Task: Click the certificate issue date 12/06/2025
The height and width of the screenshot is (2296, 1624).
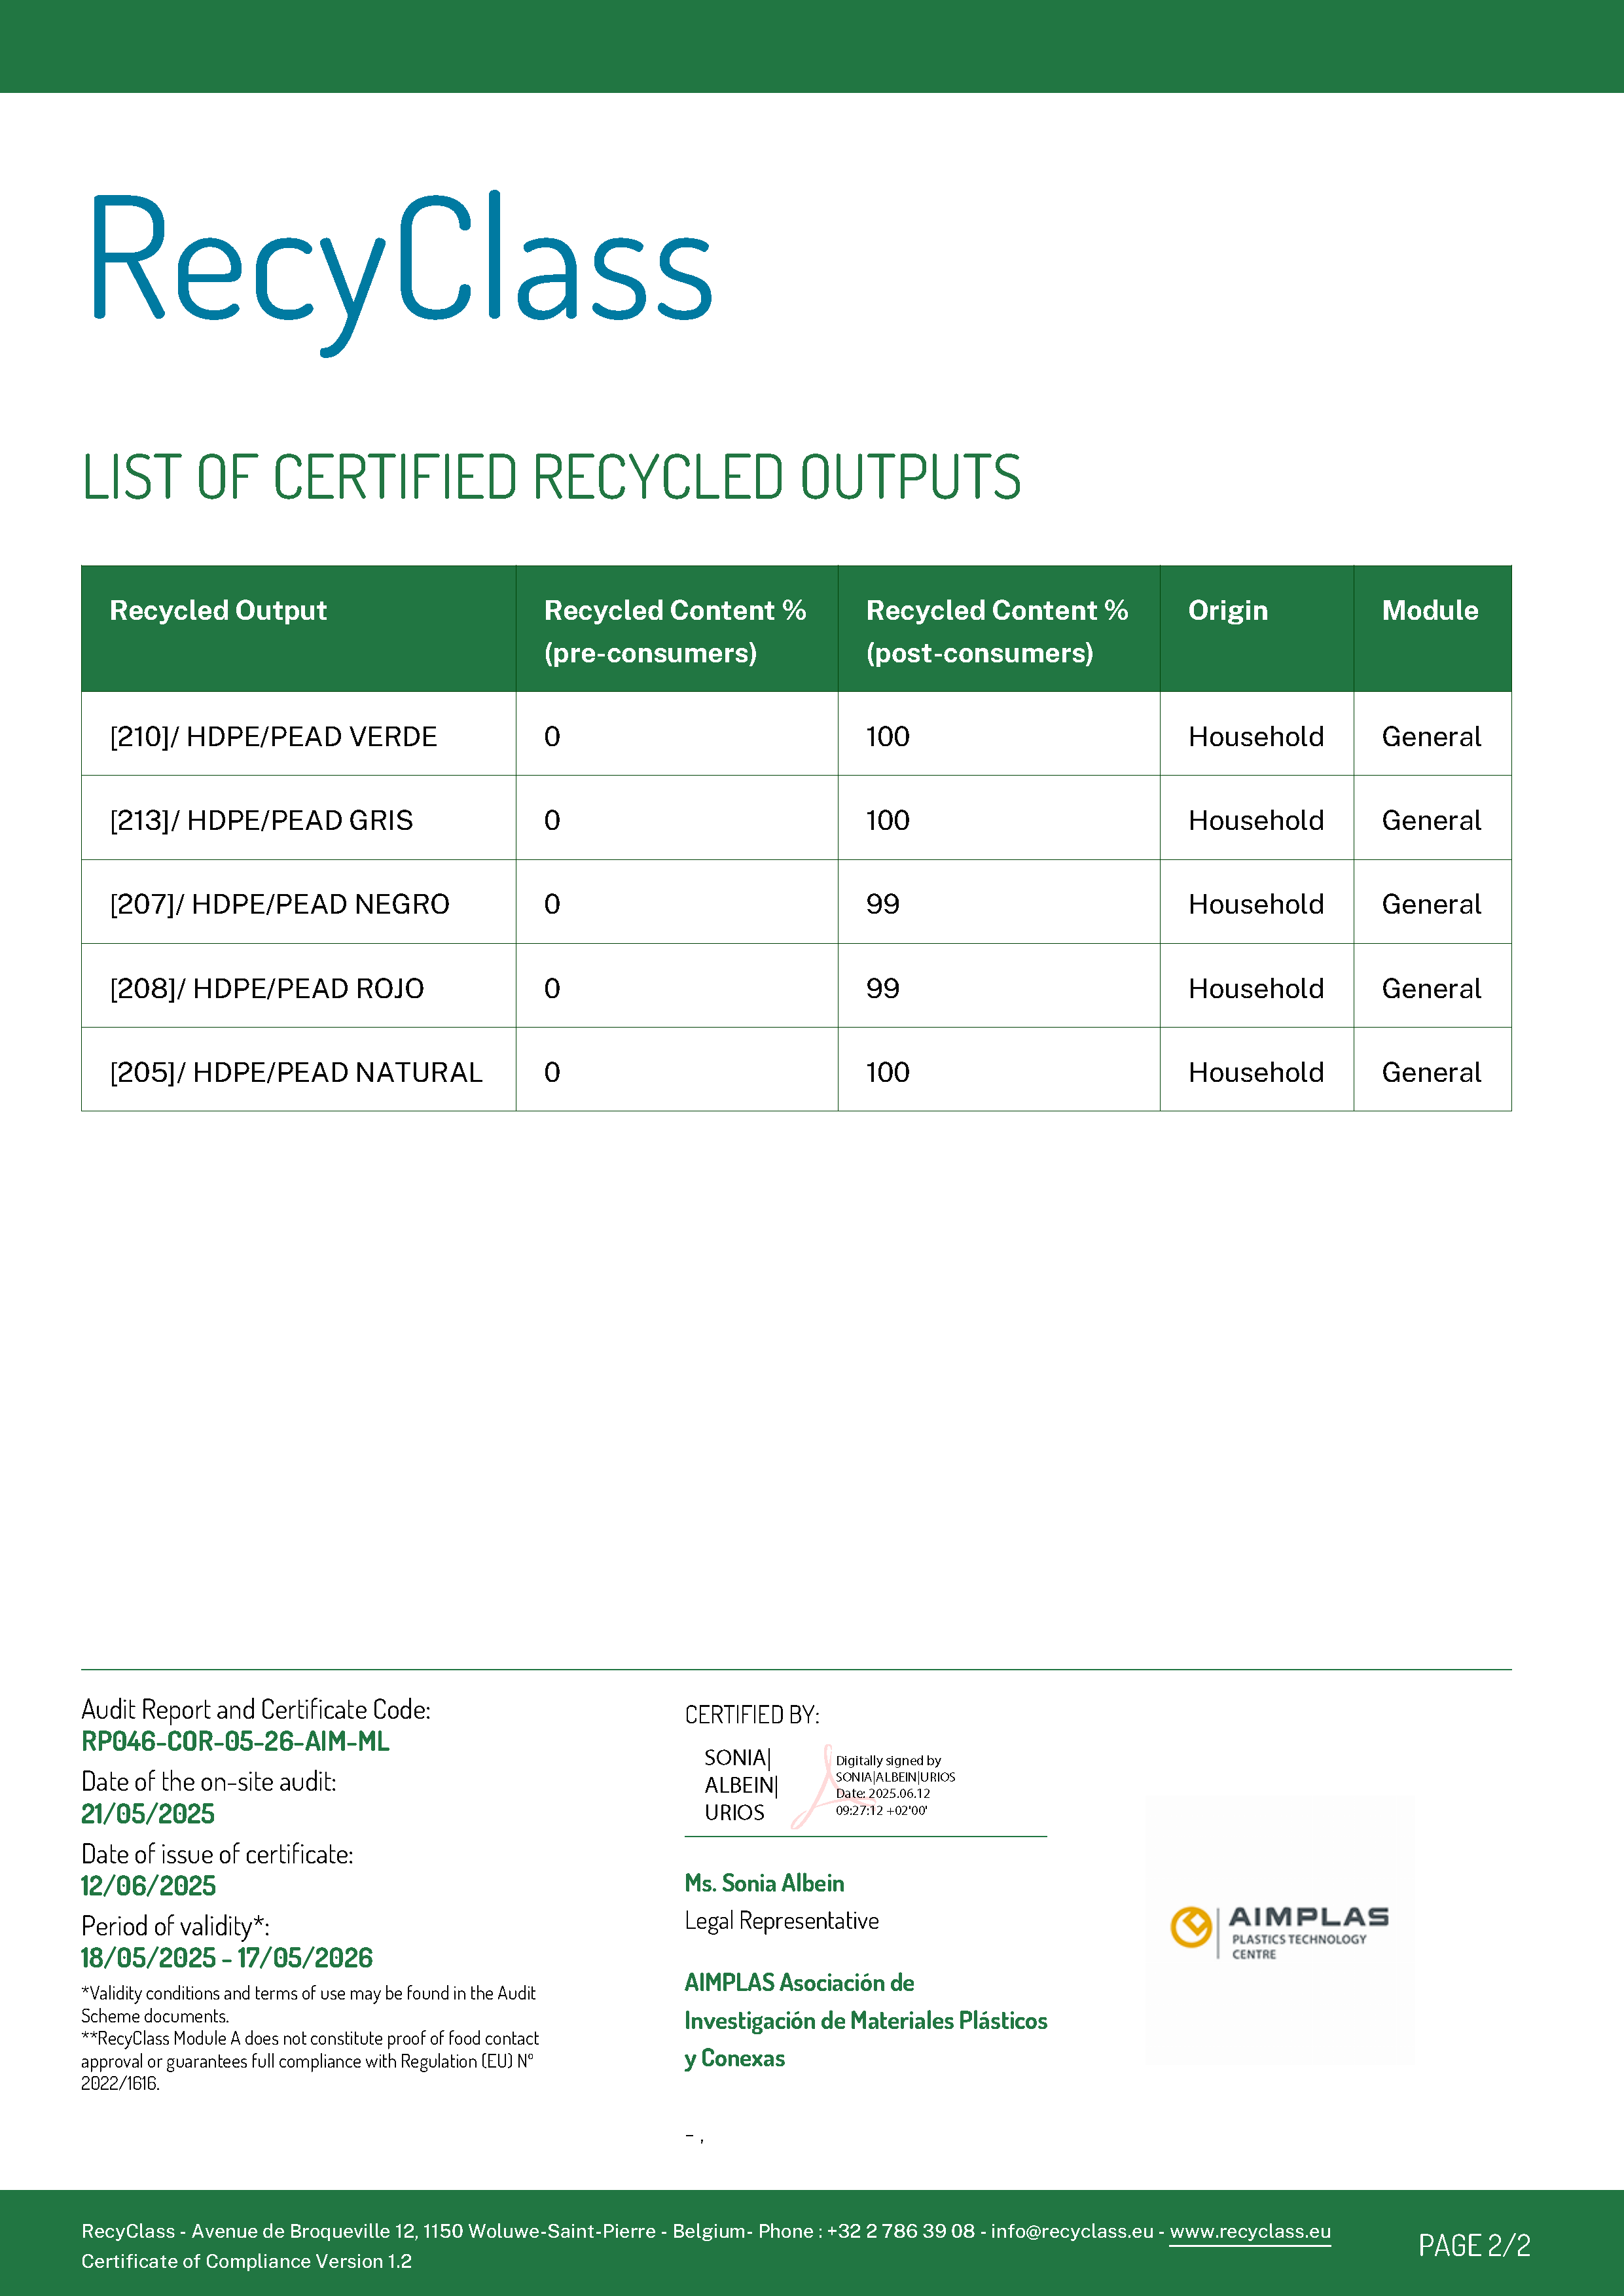Action: tap(148, 1885)
